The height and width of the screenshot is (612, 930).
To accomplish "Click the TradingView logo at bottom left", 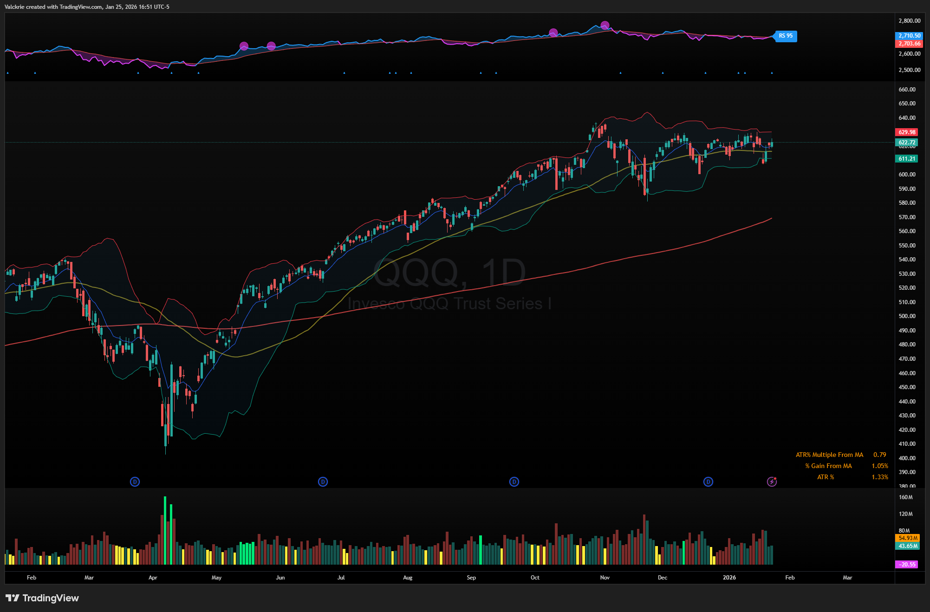I will tap(42, 598).
